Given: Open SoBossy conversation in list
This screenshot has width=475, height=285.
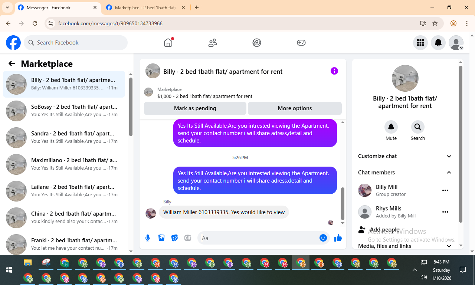Looking at the screenshot, I should click(64, 111).
